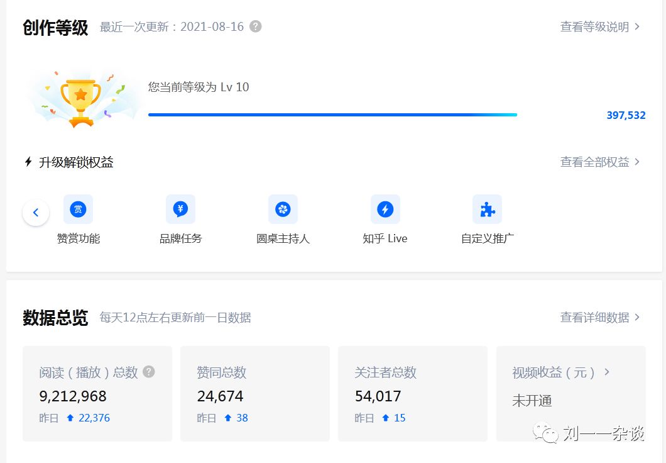Click the question mark beside 阅读（播放）总数
666x463 pixels.
click(x=149, y=372)
